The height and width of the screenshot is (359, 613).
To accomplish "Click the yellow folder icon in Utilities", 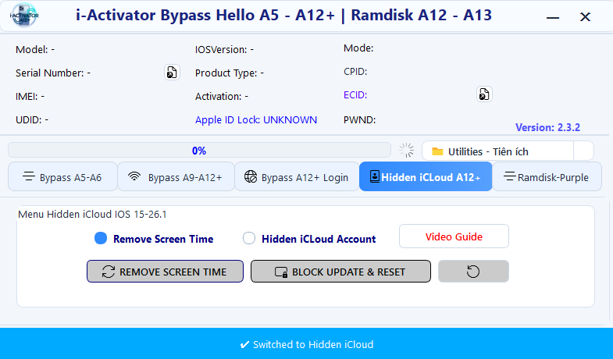I will pyautogui.click(x=437, y=151).
